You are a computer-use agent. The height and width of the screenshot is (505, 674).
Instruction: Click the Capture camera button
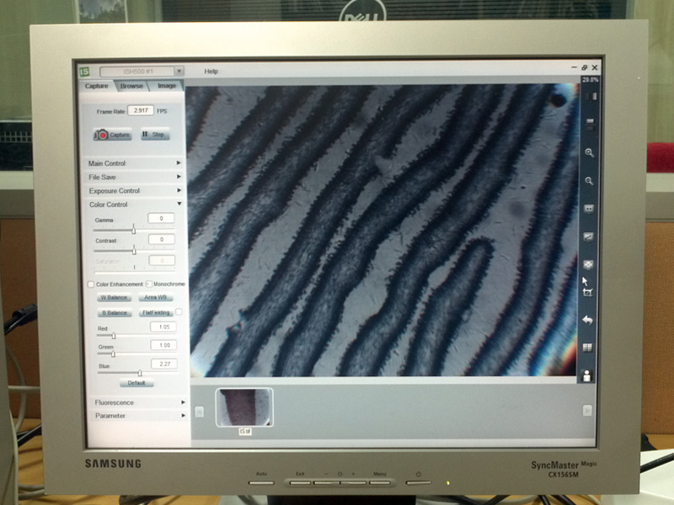click(x=112, y=135)
